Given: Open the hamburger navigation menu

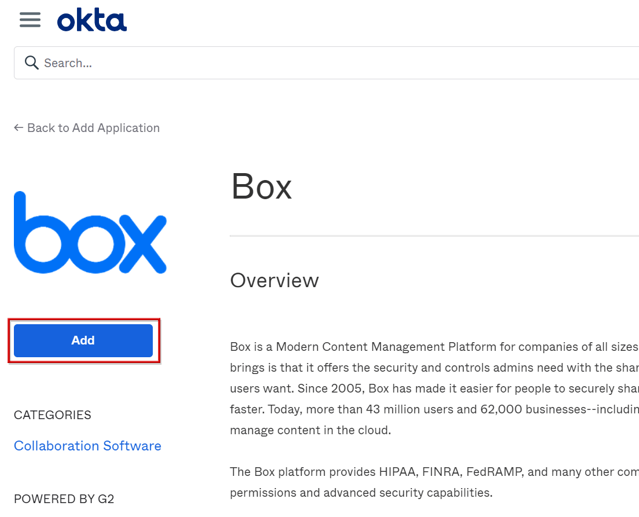Looking at the screenshot, I should click(x=30, y=20).
